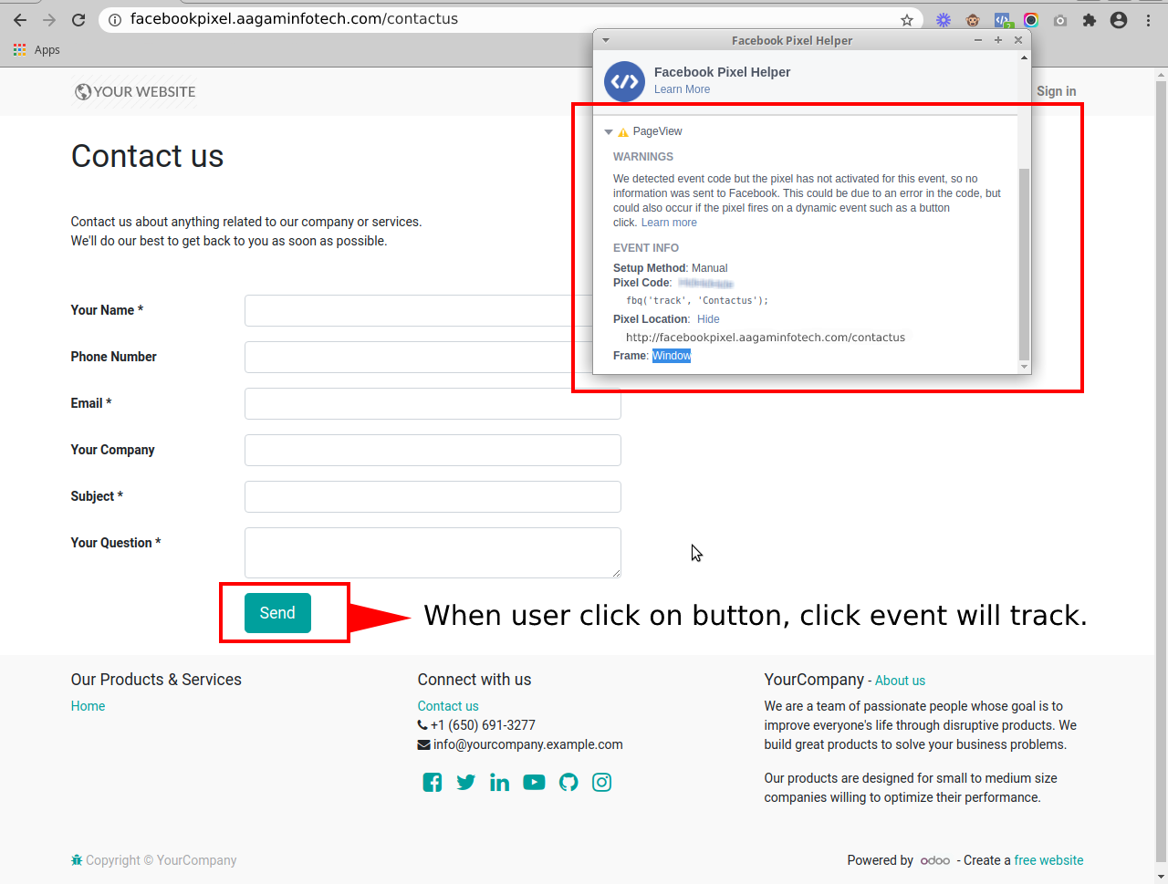
Task: Visit the GitHub social link
Action: tap(568, 783)
